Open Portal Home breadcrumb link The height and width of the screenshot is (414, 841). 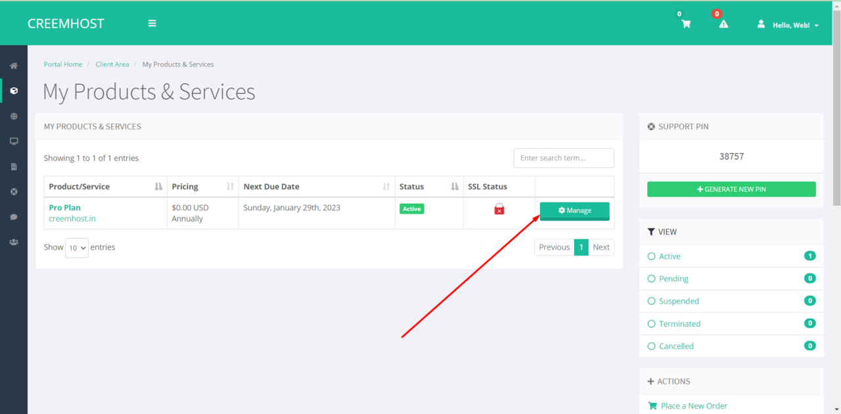point(63,64)
